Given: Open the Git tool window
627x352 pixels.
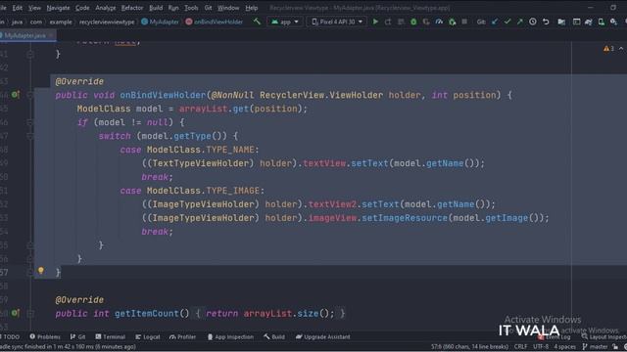Looking at the screenshot, I should (x=78, y=336).
